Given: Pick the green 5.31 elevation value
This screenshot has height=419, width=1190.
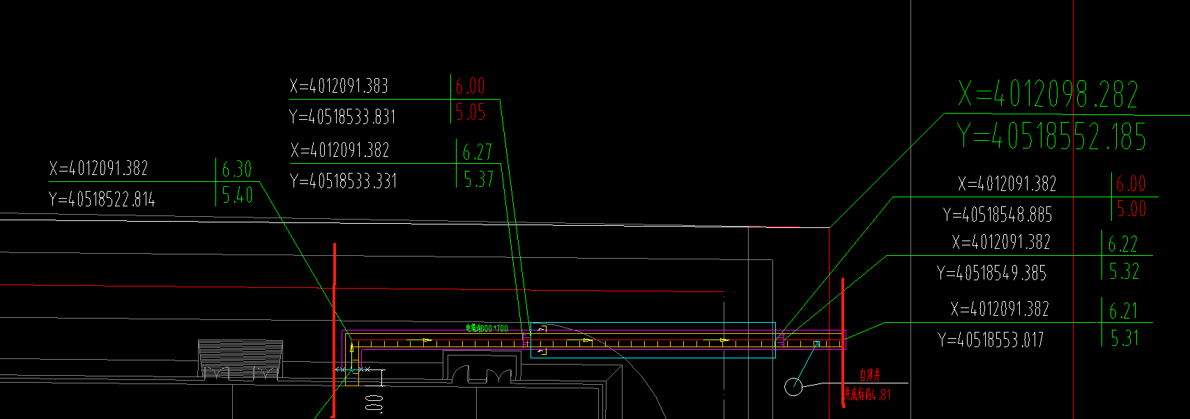Looking at the screenshot, I should point(1124,338).
